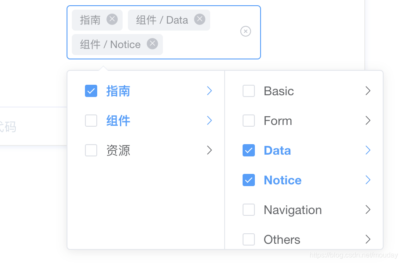Uncheck the 指南 checkbox
The image size is (402, 263).
[x=91, y=91]
